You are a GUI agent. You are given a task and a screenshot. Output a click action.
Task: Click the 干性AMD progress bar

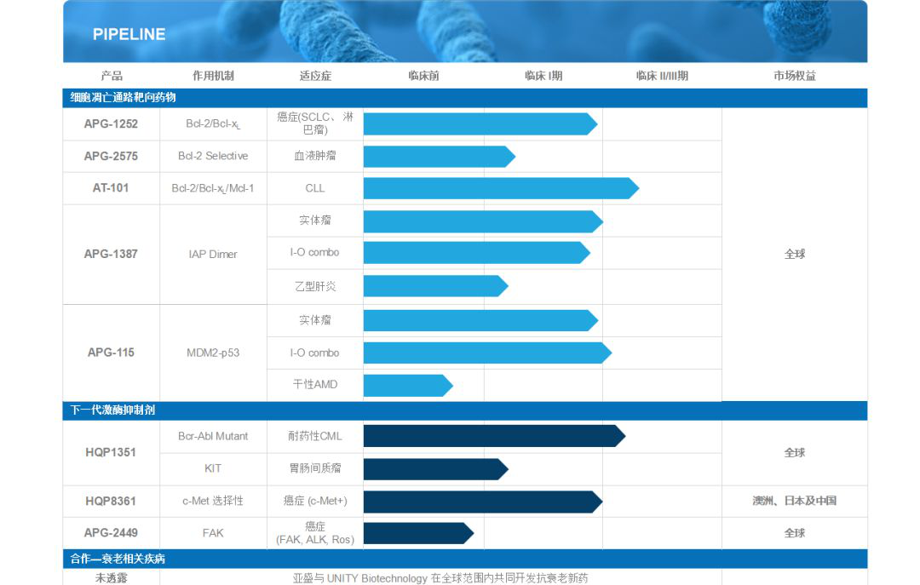408,386
